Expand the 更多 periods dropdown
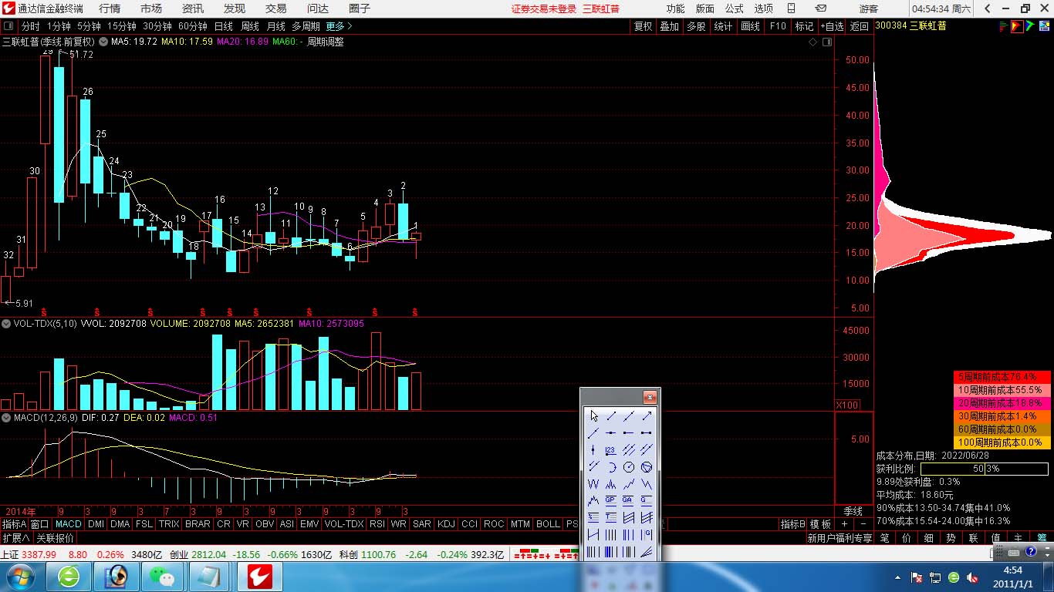This screenshot has width=1054, height=592. pos(339,26)
